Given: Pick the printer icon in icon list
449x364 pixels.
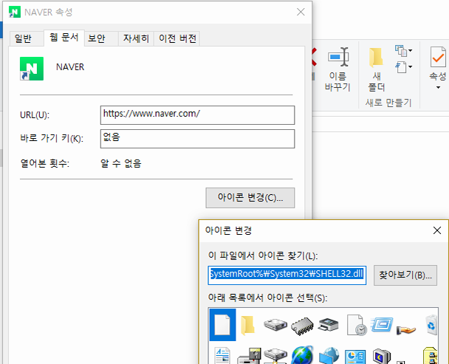Looking at the screenshot, I should pyautogui.click(x=329, y=324).
